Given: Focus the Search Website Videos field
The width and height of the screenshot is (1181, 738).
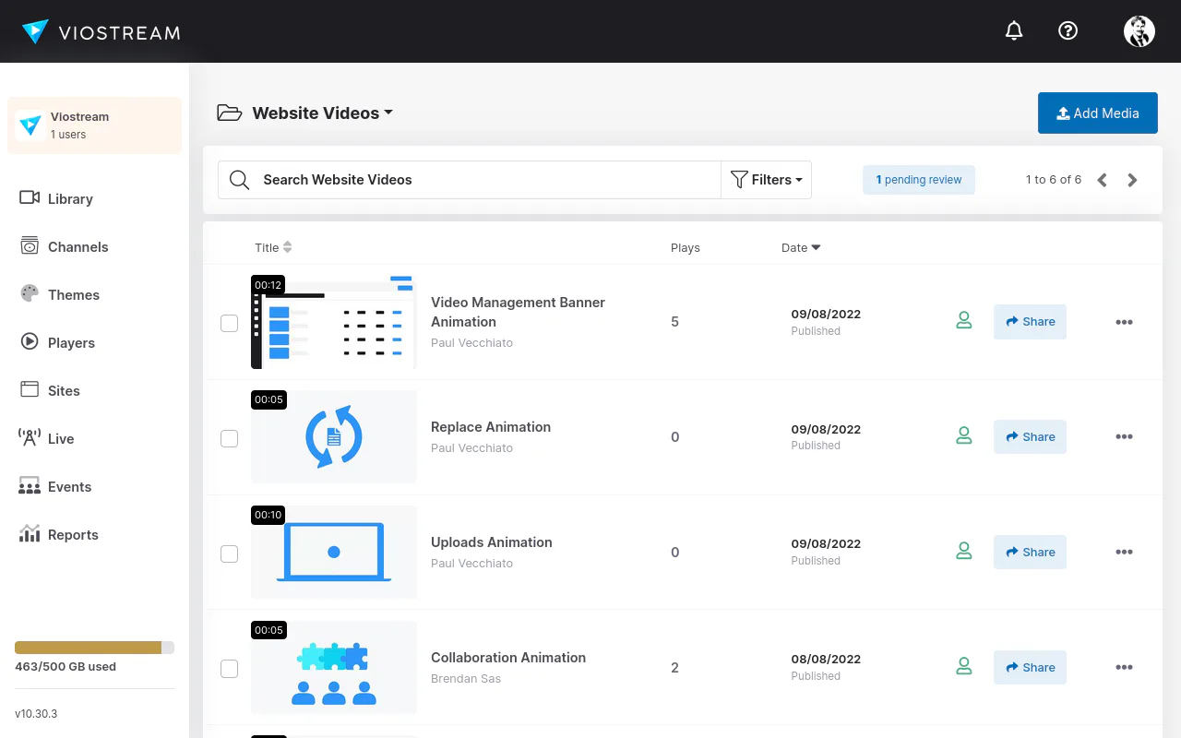Looking at the screenshot, I should click(469, 180).
